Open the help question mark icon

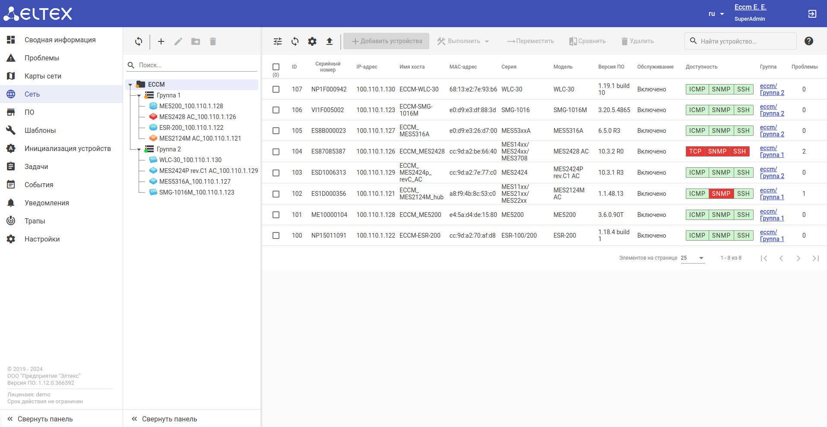click(x=809, y=41)
